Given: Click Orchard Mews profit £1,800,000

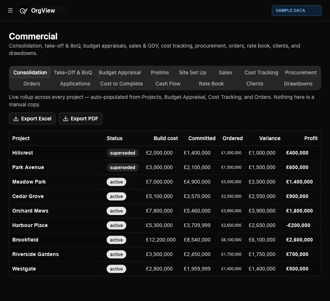Looking at the screenshot, I should 299,211.
